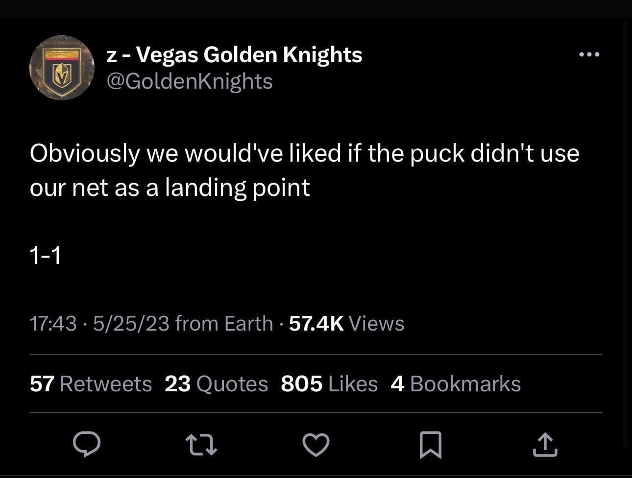See who gave the 805 Likes
Viewport: 632px width, 478px height.
[329, 383]
